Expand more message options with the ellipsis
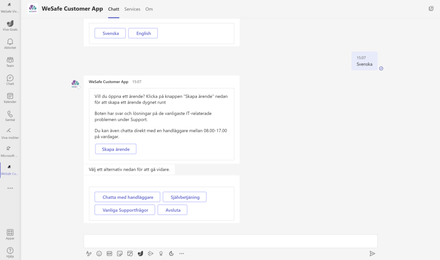The height and width of the screenshot is (260, 440). (181, 254)
